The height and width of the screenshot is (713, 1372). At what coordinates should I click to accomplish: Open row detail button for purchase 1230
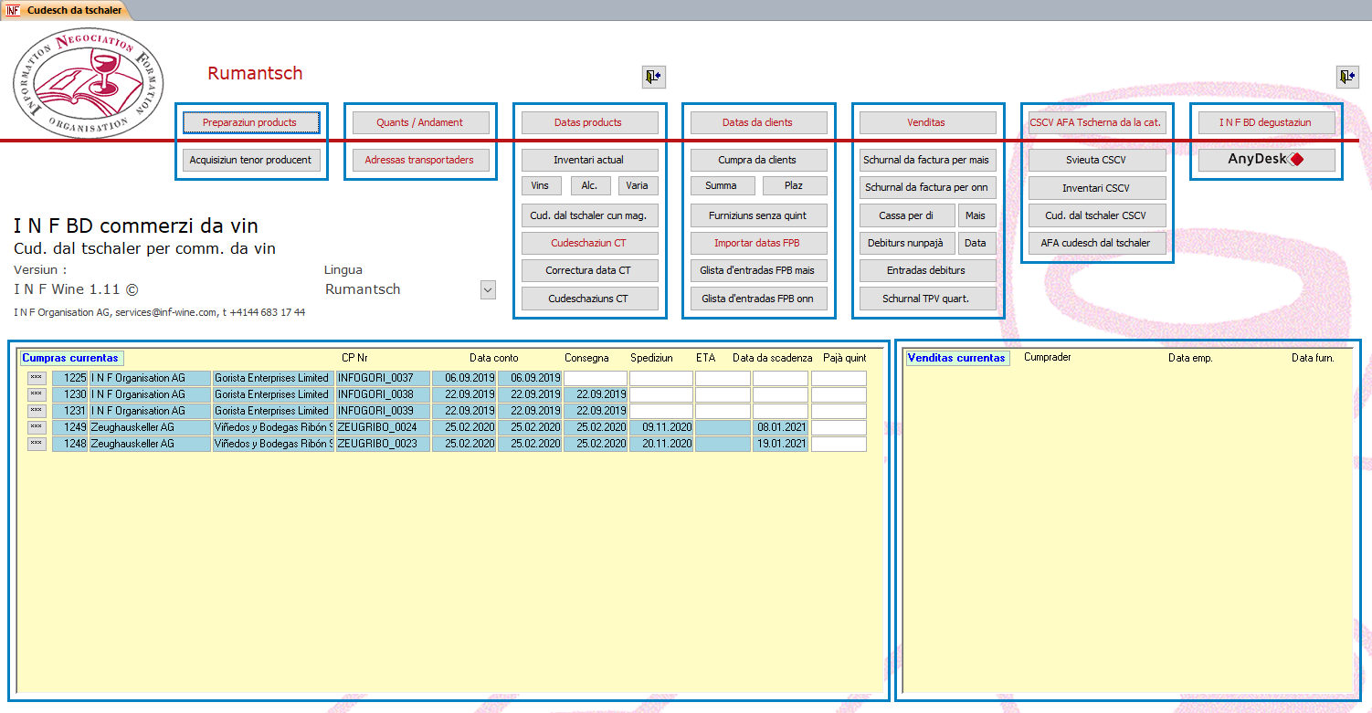[x=37, y=394]
